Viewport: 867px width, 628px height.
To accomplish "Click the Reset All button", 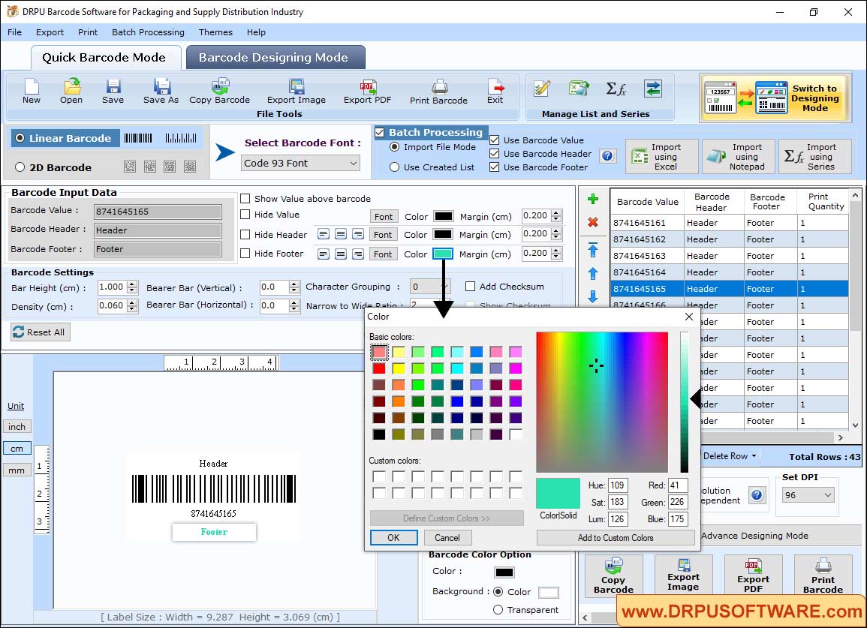I will (x=41, y=332).
